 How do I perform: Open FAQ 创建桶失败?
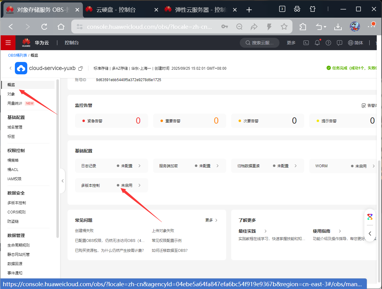click(x=84, y=231)
